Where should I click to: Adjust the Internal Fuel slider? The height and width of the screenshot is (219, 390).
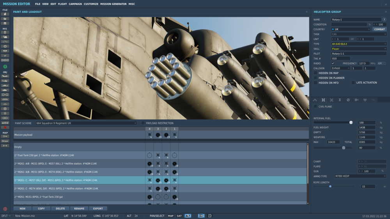click(x=333, y=122)
